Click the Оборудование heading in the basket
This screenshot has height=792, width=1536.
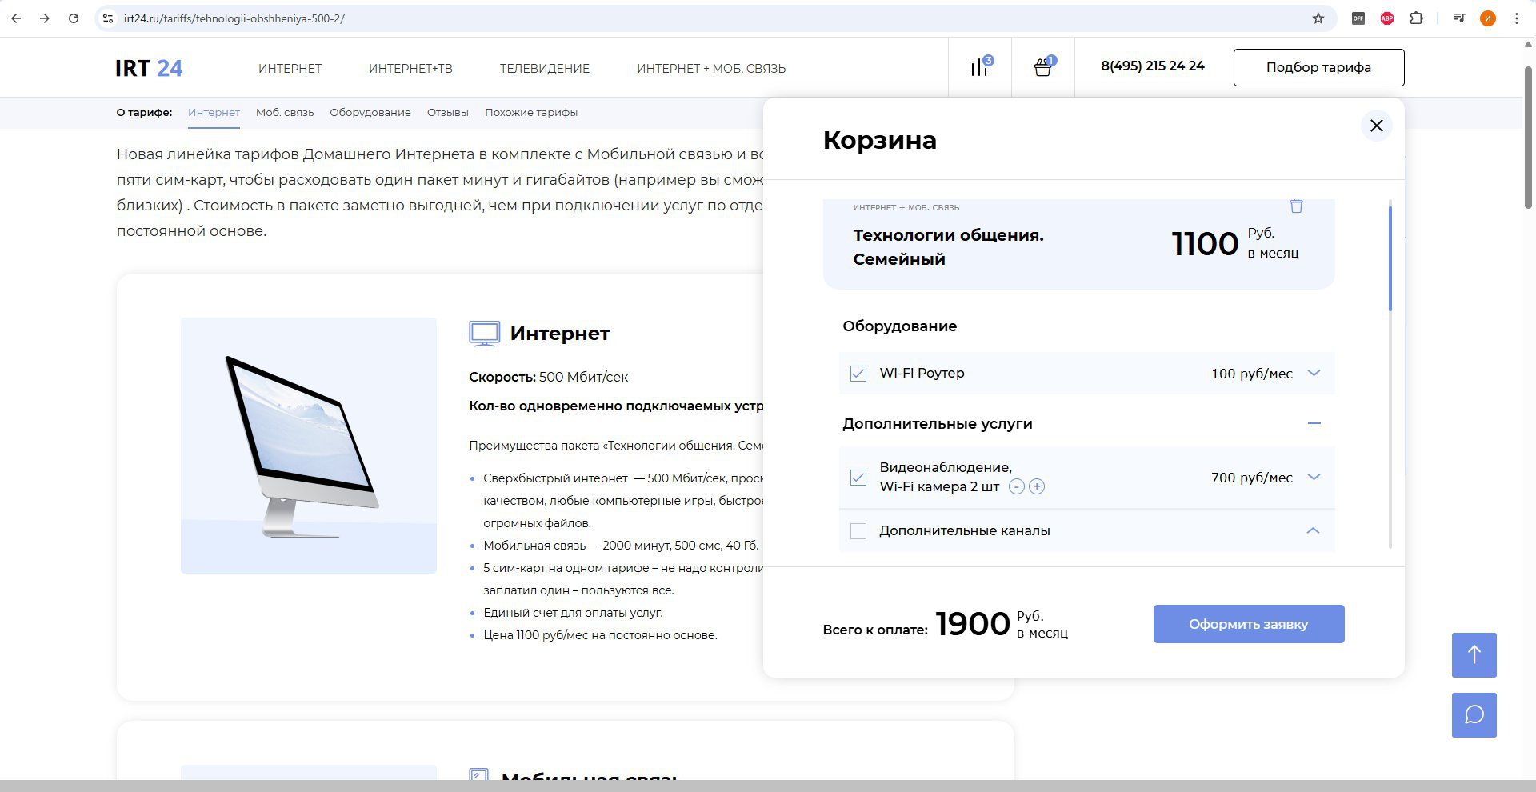pos(900,326)
